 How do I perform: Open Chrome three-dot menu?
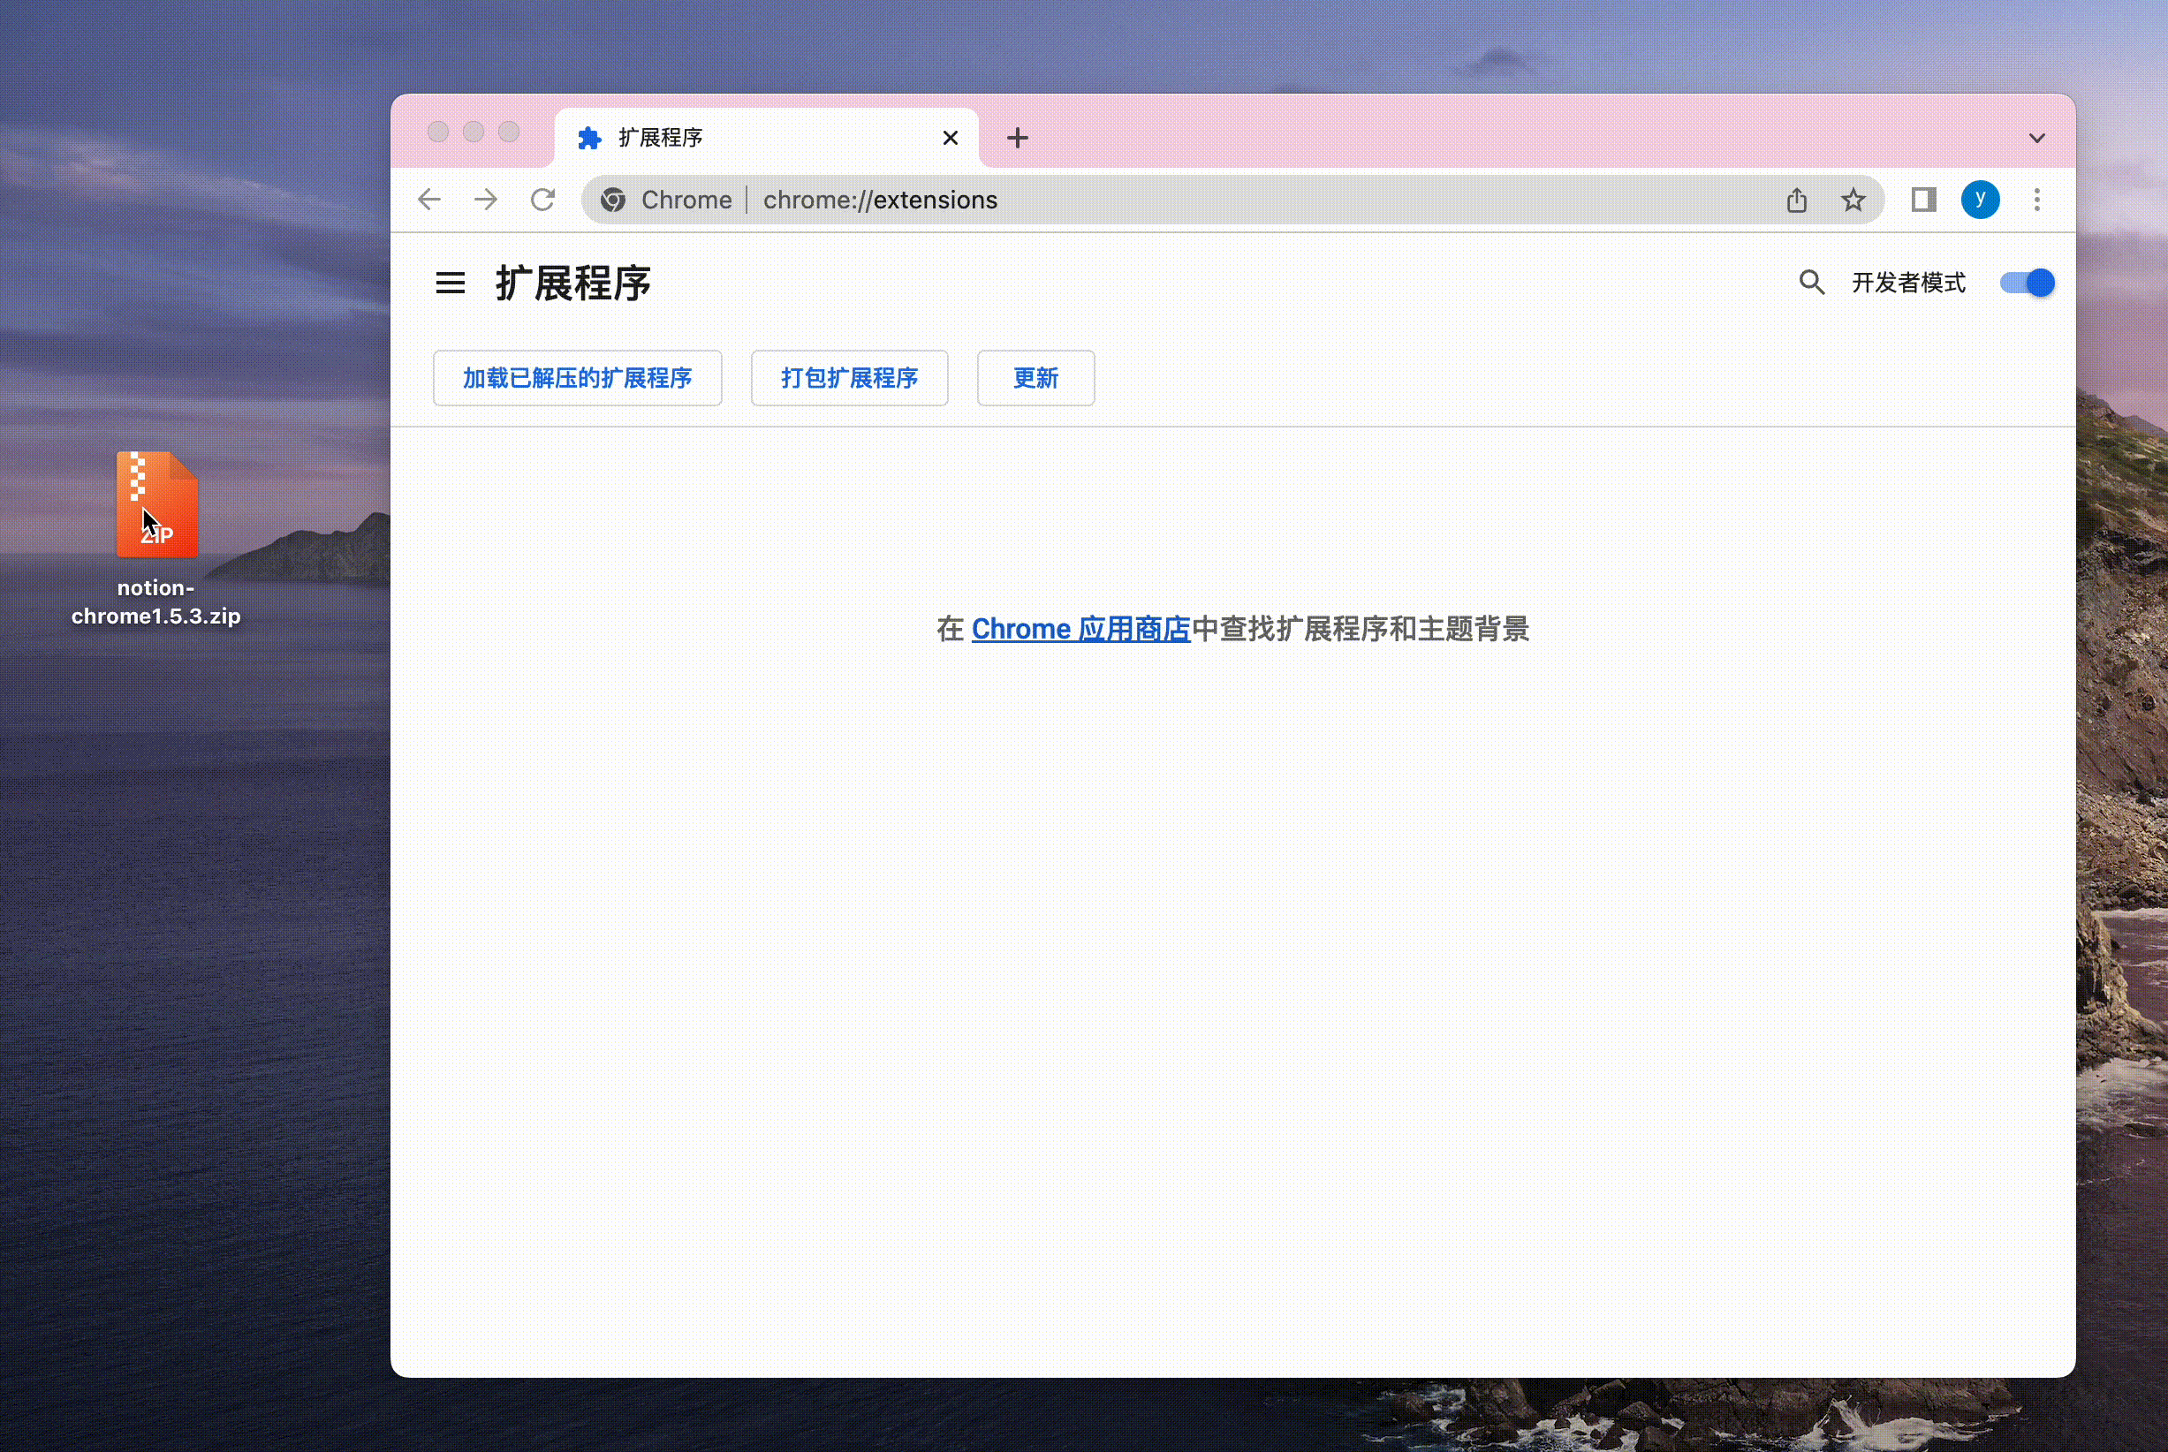[x=2035, y=200]
